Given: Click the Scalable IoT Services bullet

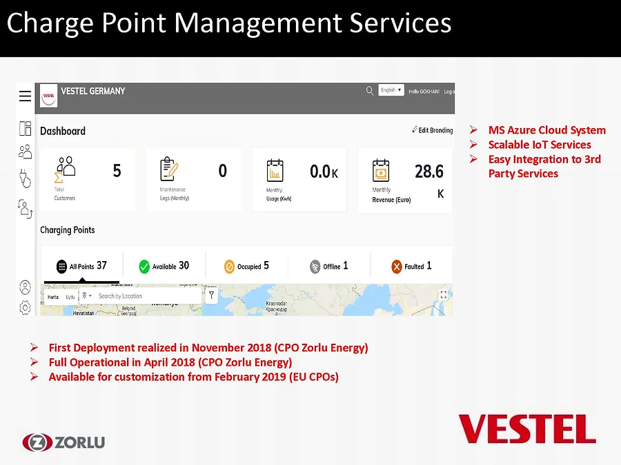Looking at the screenshot, I should pyautogui.click(x=540, y=145).
